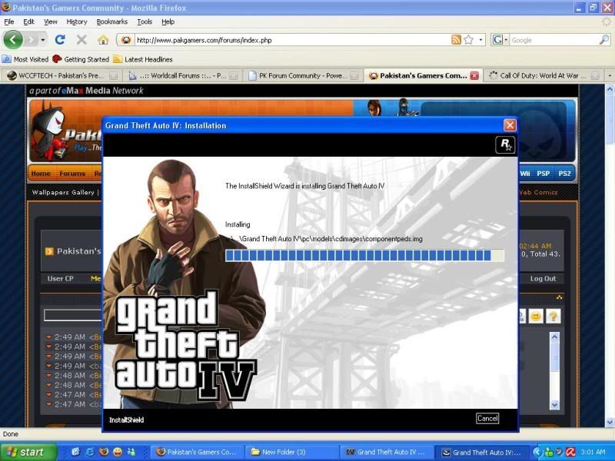
Task: Click the Firefox Back arrow button
Action: point(13,40)
